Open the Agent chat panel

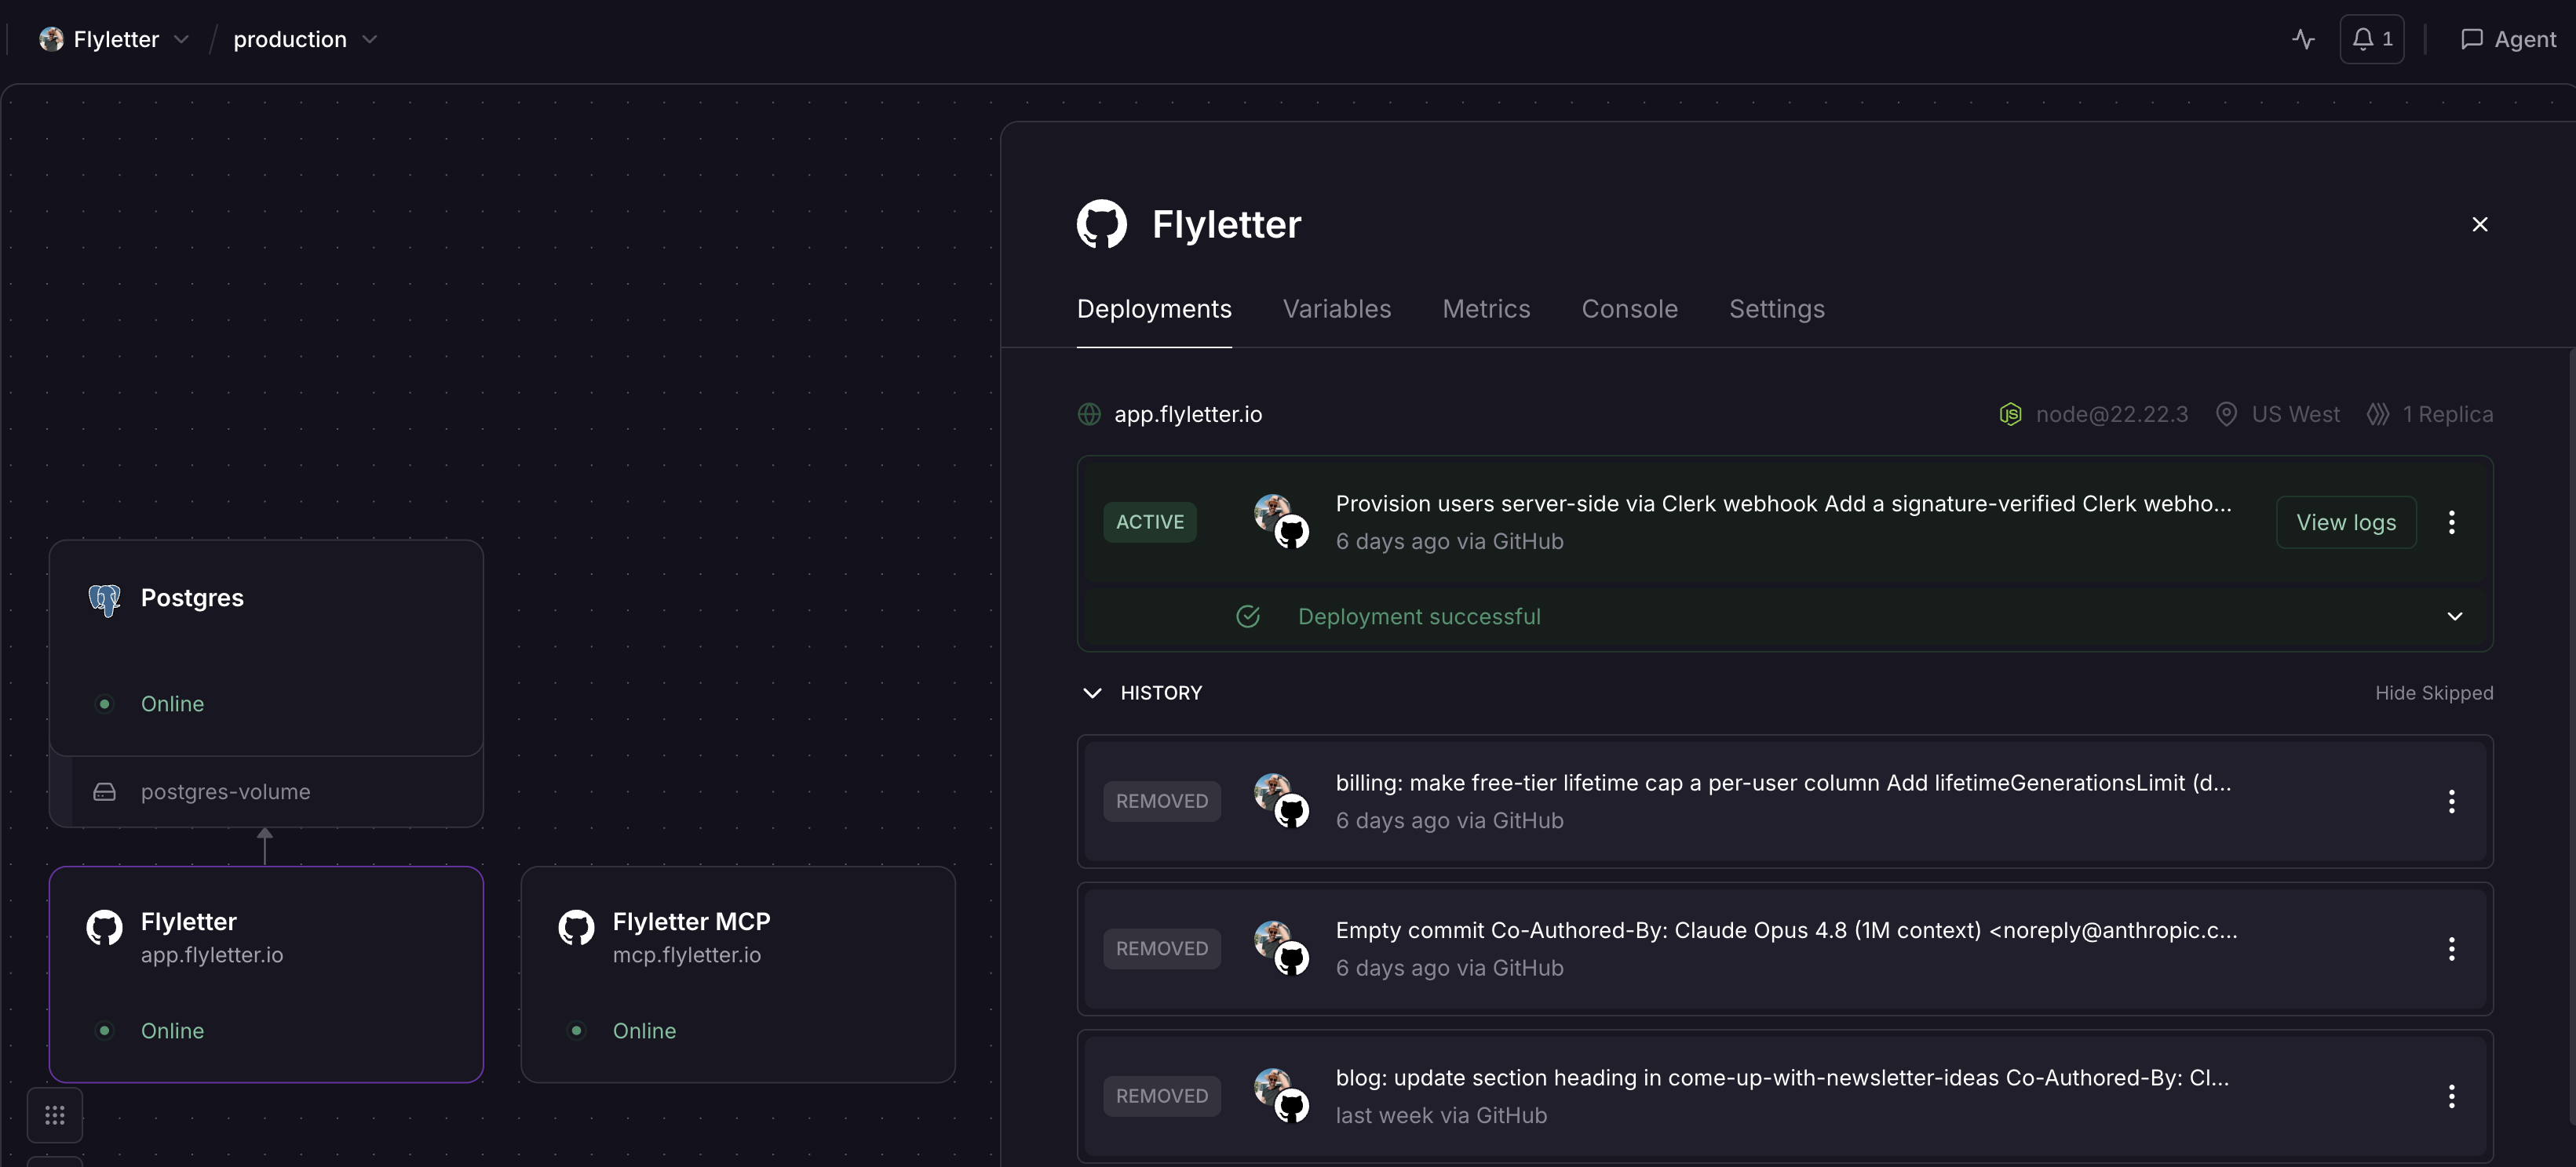pos(2508,39)
